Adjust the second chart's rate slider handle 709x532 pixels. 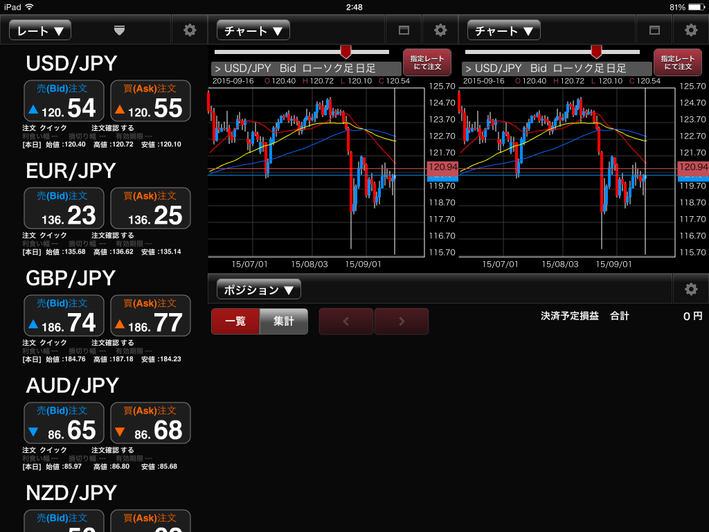[x=596, y=51]
